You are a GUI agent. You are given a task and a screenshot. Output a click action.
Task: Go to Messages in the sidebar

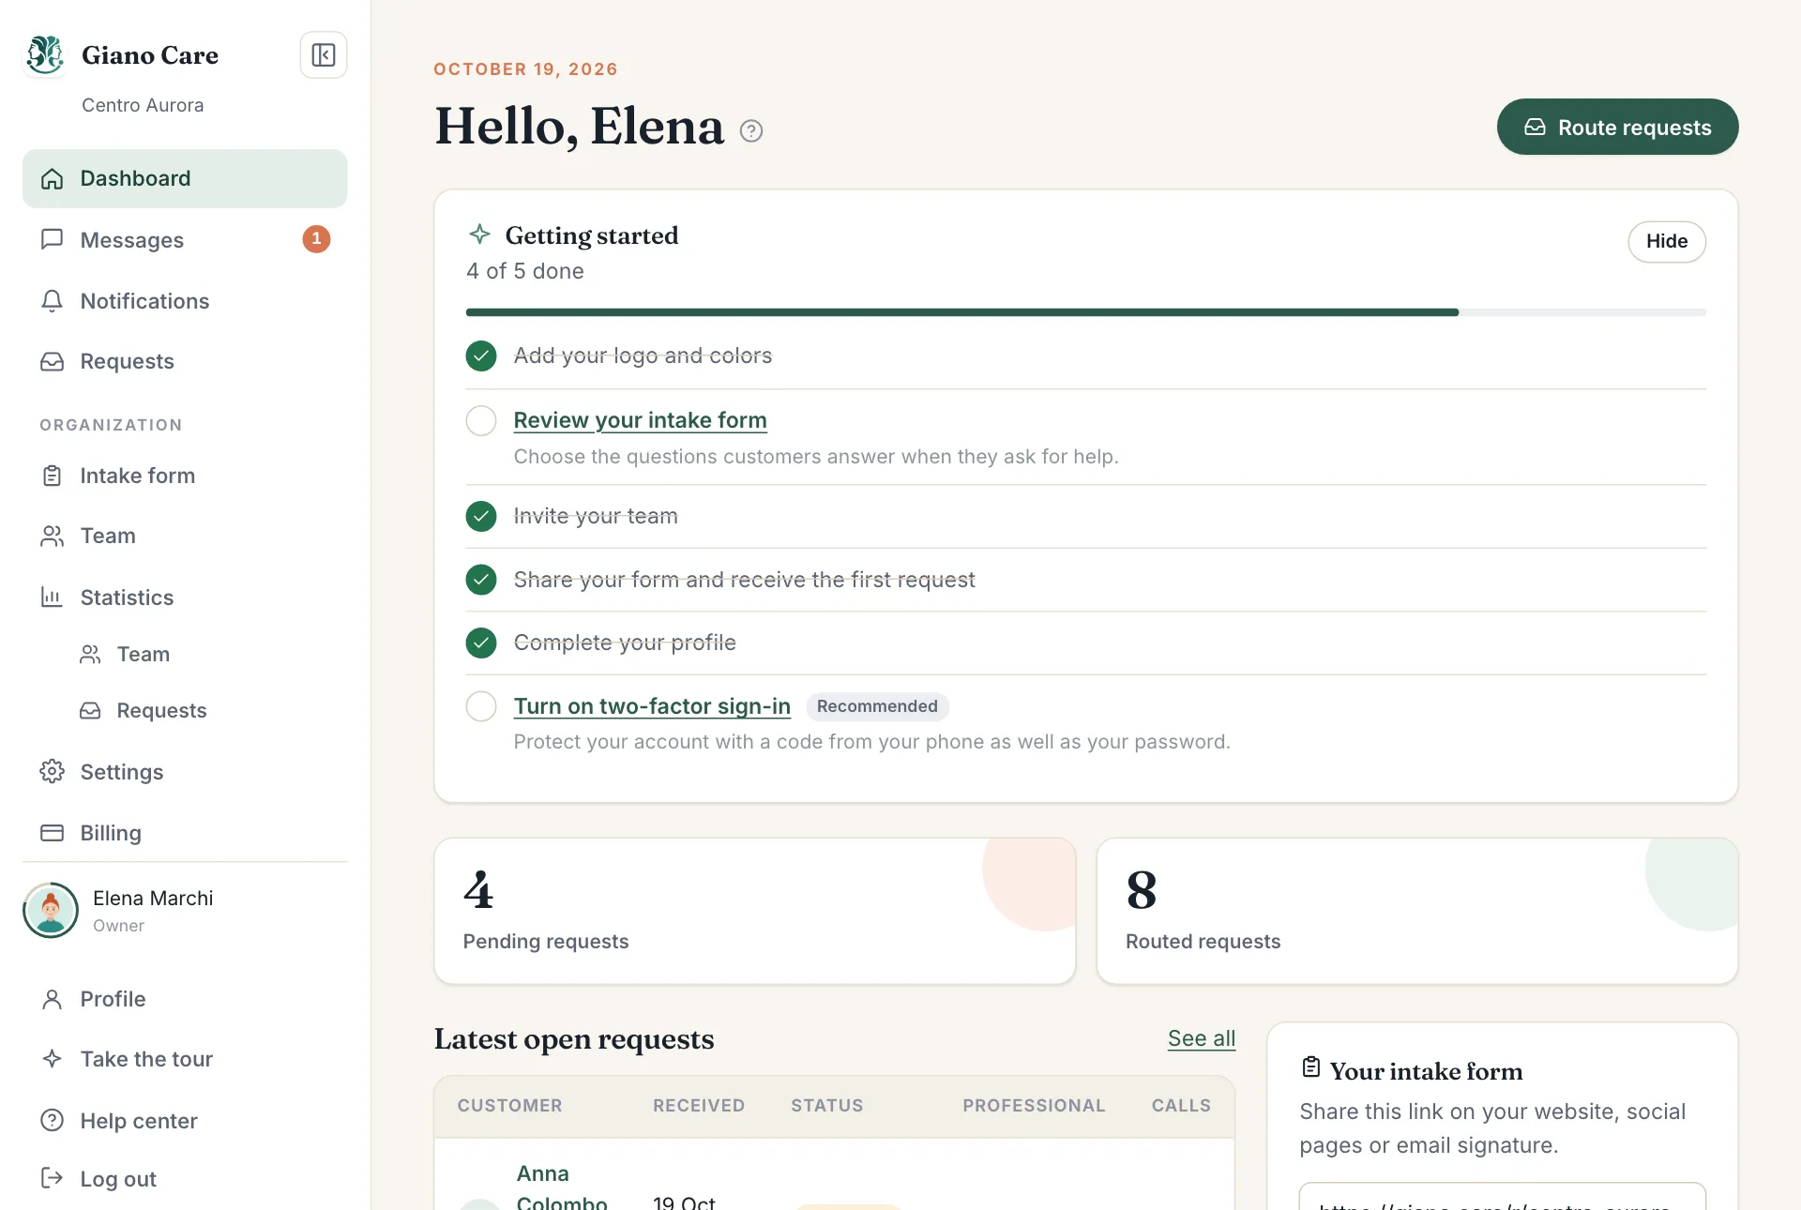pos(185,239)
